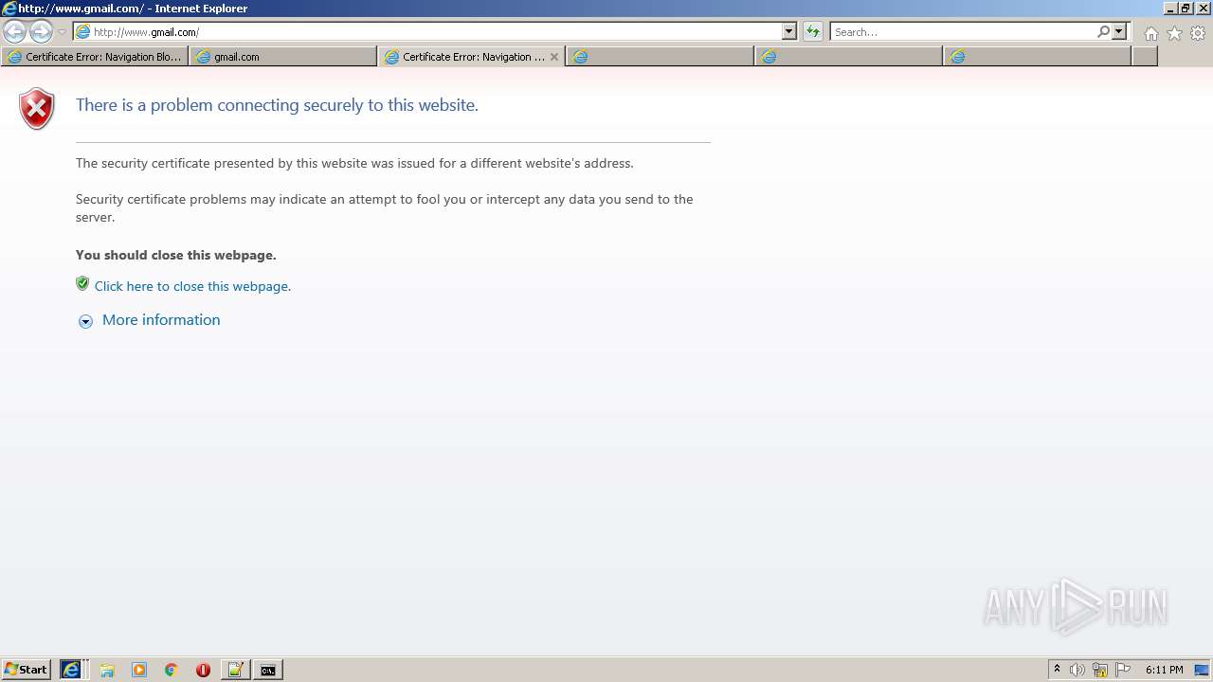1213x682 pixels.
Task: Close the active Certificate Error tab
Action: [x=554, y=57]
